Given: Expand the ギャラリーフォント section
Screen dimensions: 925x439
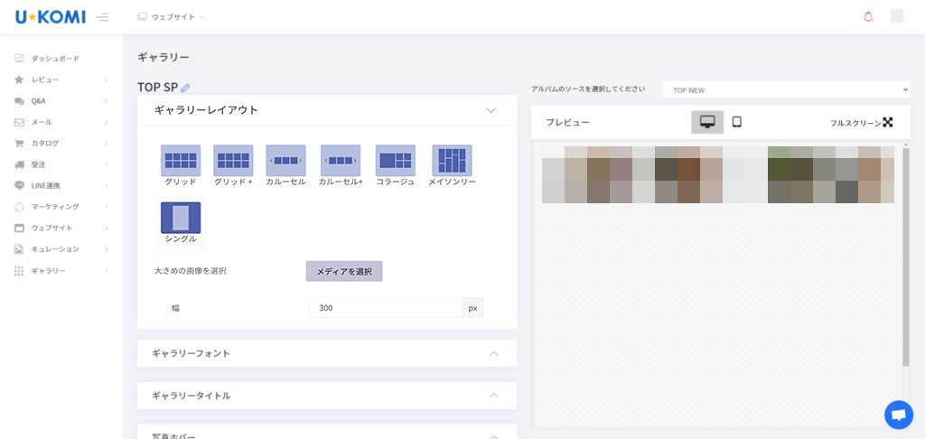Looking at the screenshot, I should [327, 353].
